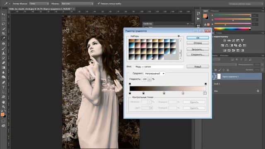Select the Rectangular Marquee tool
Viewport: 265px width, 149px height.
[3, 19]
